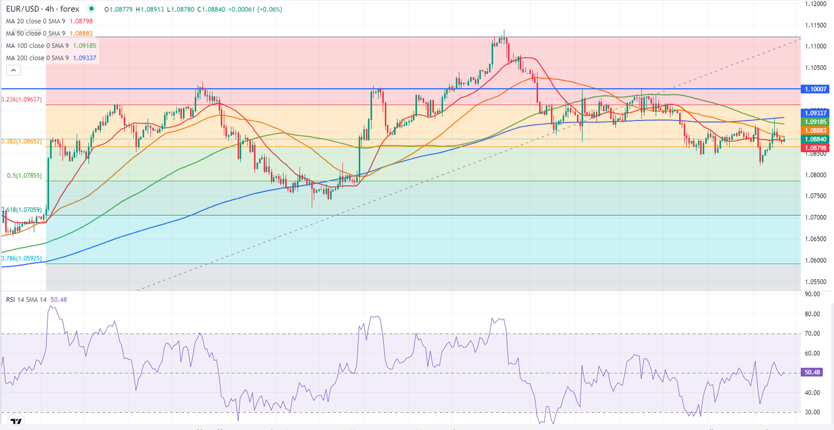Click the TradingView logo icon
Viewport: 834px width, 430px height.
point(17,422)
